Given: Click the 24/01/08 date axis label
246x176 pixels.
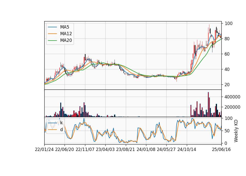Looking at the screenshot, I should (146, 149).
